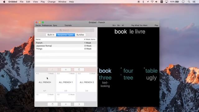The width and height of the screenshot is (199, 112).
Task: Open Notification Center from the menu bar
Action: coord(194,2)
